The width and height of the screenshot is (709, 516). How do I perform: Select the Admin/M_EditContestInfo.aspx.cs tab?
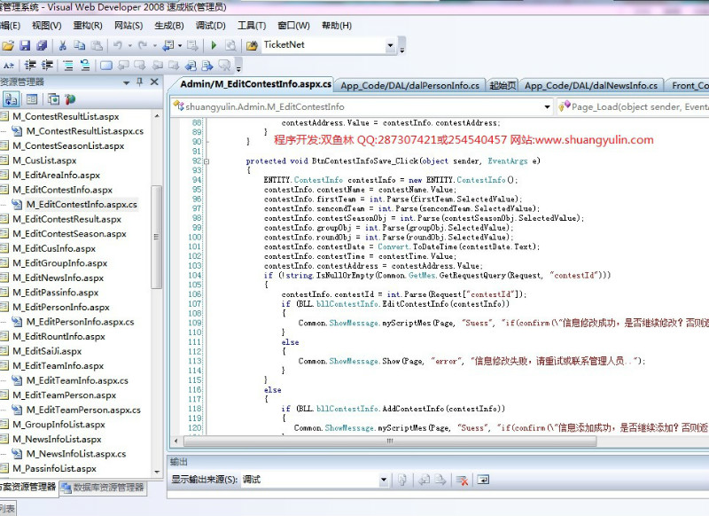click(255, 84)
